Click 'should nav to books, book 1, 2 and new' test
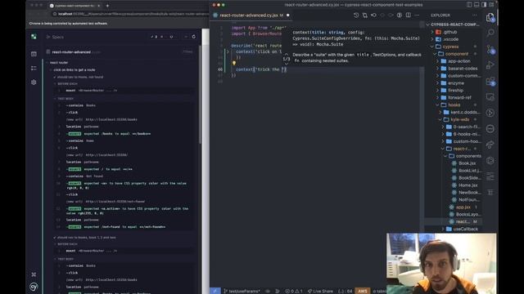The height and width of the screenshot is (294, 524). click(87, 238)
